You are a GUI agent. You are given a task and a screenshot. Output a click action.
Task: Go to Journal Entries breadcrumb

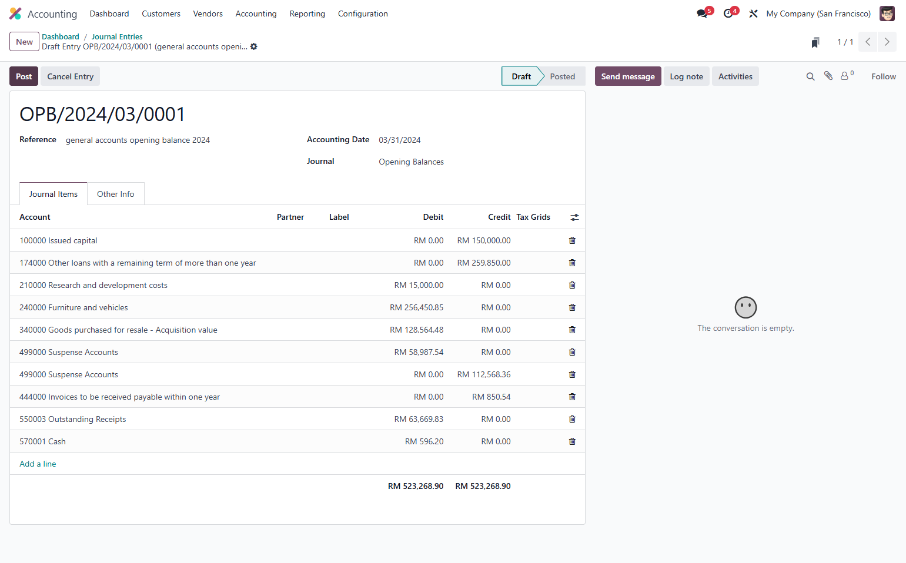(117, 36)
